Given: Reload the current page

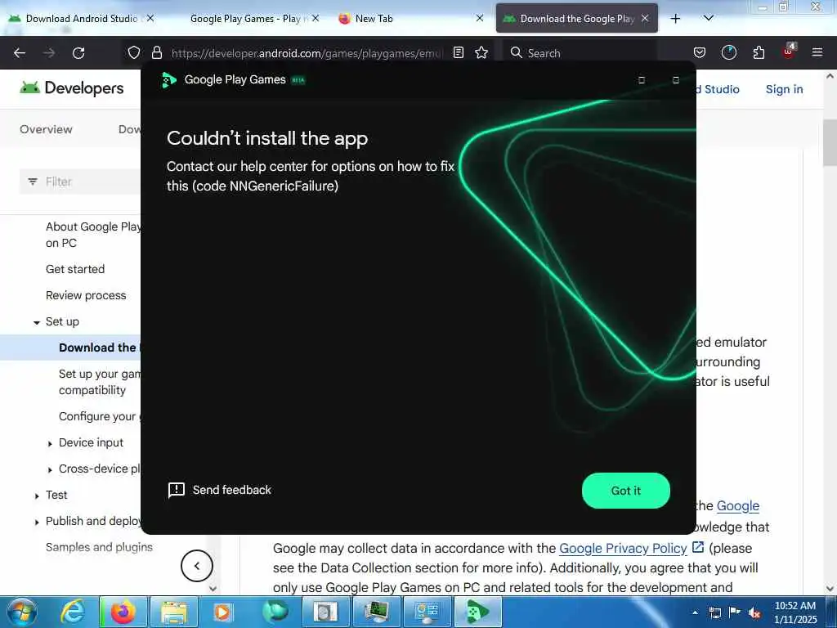Looking at the screenshot, I should [78, 53].
